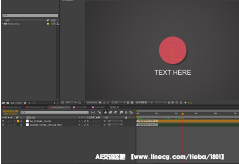Click the reset exposure icon

point(185,103)
